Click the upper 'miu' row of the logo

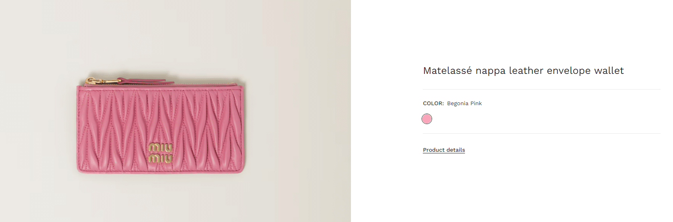point(161,148)
